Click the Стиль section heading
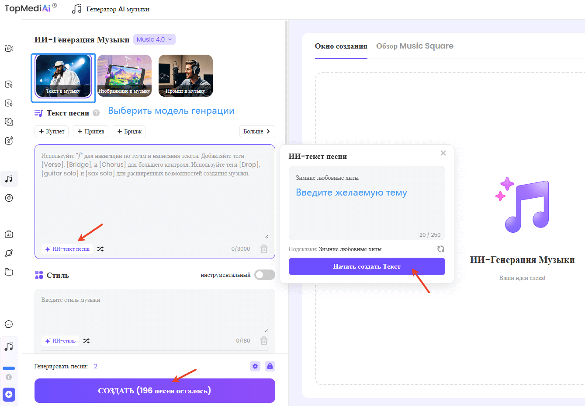Image resolution: width=585 pixels, height=406 pixels. [58, 275]
